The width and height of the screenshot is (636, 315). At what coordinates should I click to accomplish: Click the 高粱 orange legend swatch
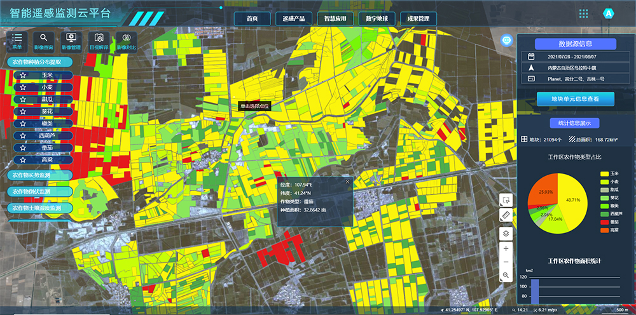(604, 230)
